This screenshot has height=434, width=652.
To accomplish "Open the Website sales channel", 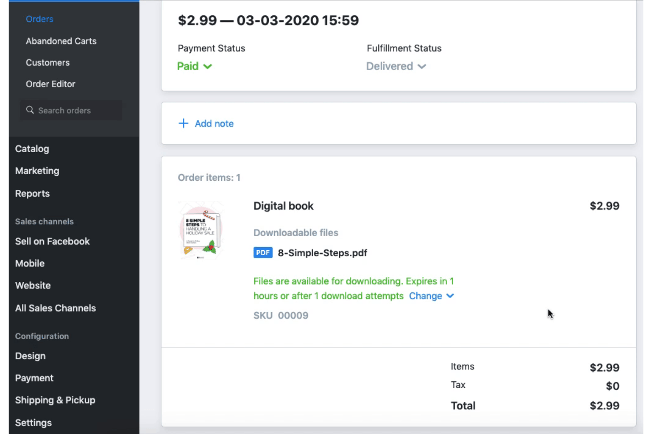I will tap(33, 285).
